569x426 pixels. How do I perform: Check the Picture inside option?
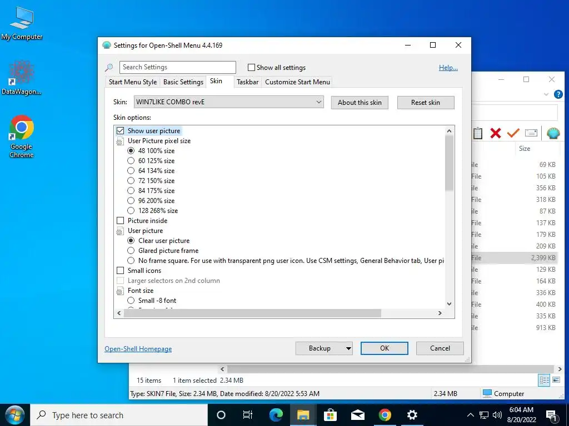[120, 221]
